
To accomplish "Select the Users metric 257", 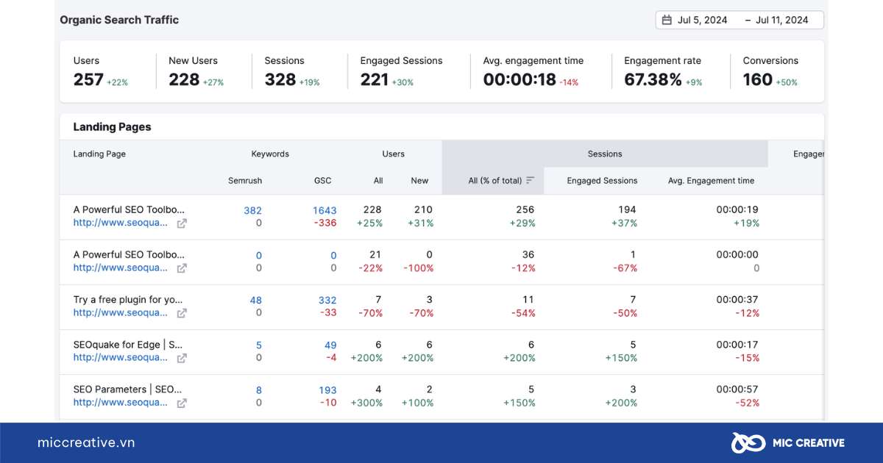I will 88,79.
